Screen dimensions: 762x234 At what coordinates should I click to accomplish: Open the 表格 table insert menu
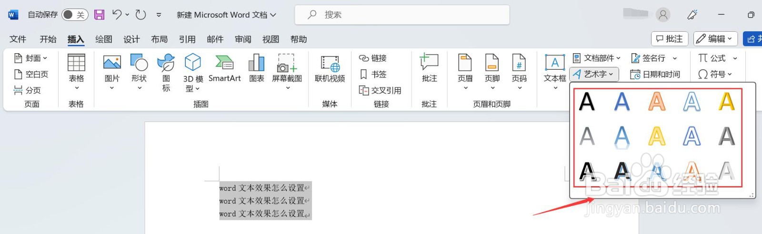click(x=76, y=72)
